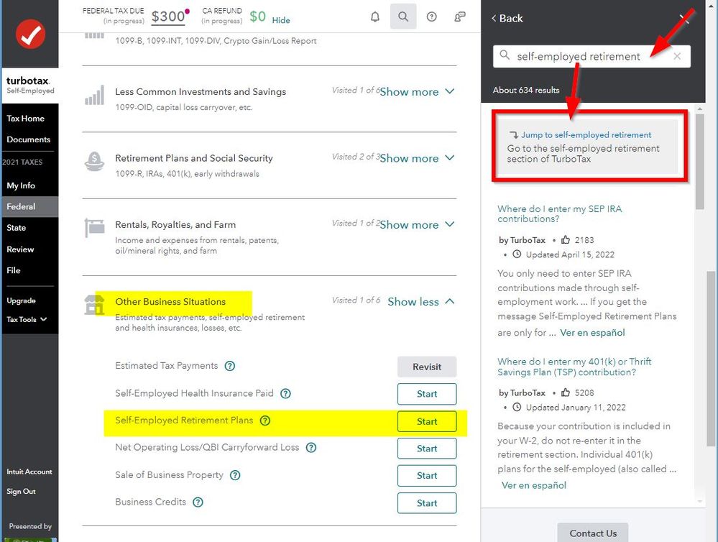Click the TurboTax checkmark logo
The width and height of the screenshot is (718, 542).
click(30, 34)
